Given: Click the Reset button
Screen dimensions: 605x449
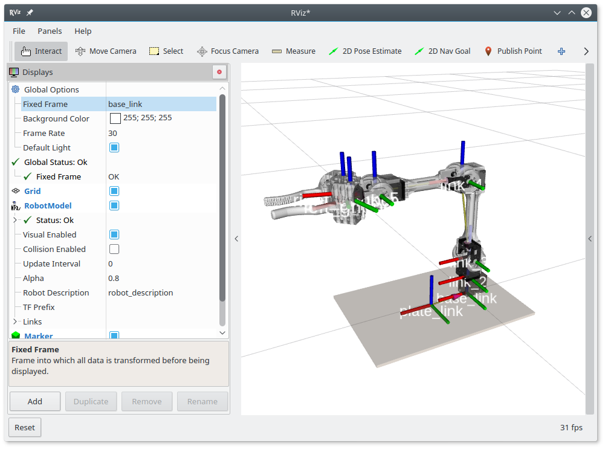Looking at the screenshot, I should (x=25, y=427).
